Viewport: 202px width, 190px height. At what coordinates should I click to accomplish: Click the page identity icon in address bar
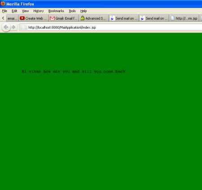coord(23,27)
